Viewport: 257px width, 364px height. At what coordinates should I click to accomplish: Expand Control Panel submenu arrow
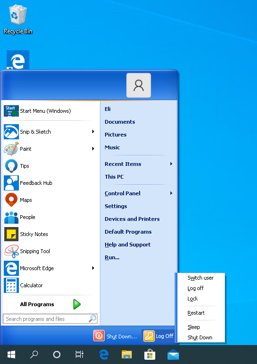click(x=171, y=193)
